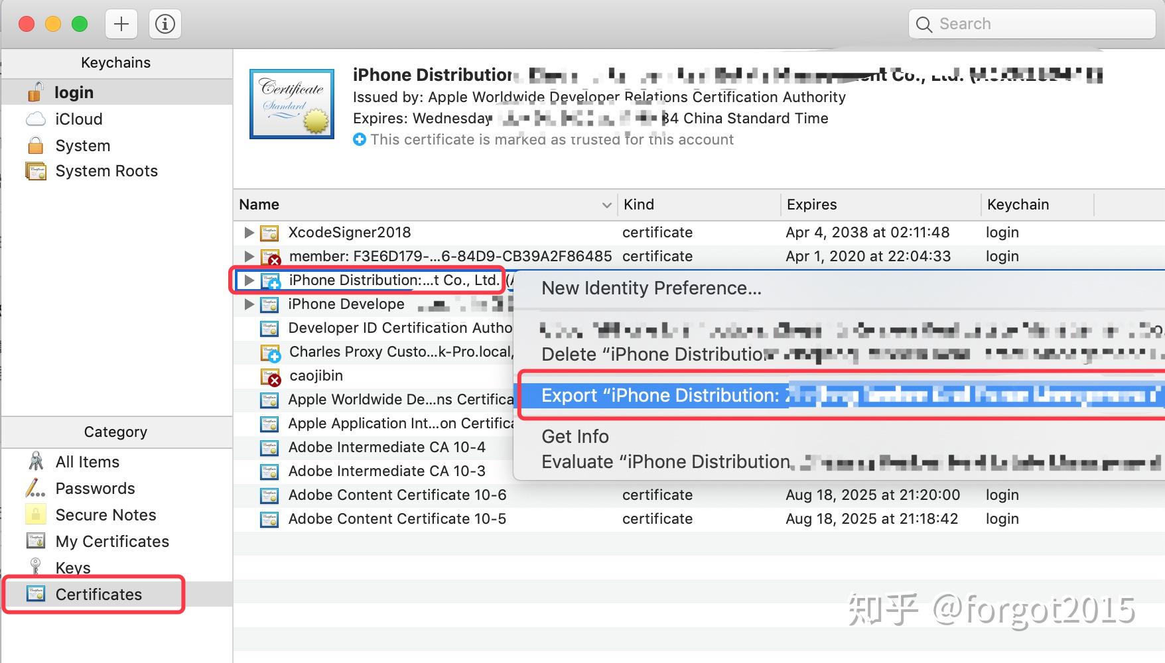Select the My Certificates category icon
Screen dimensions: 1165x663
(x=34, y=541)
